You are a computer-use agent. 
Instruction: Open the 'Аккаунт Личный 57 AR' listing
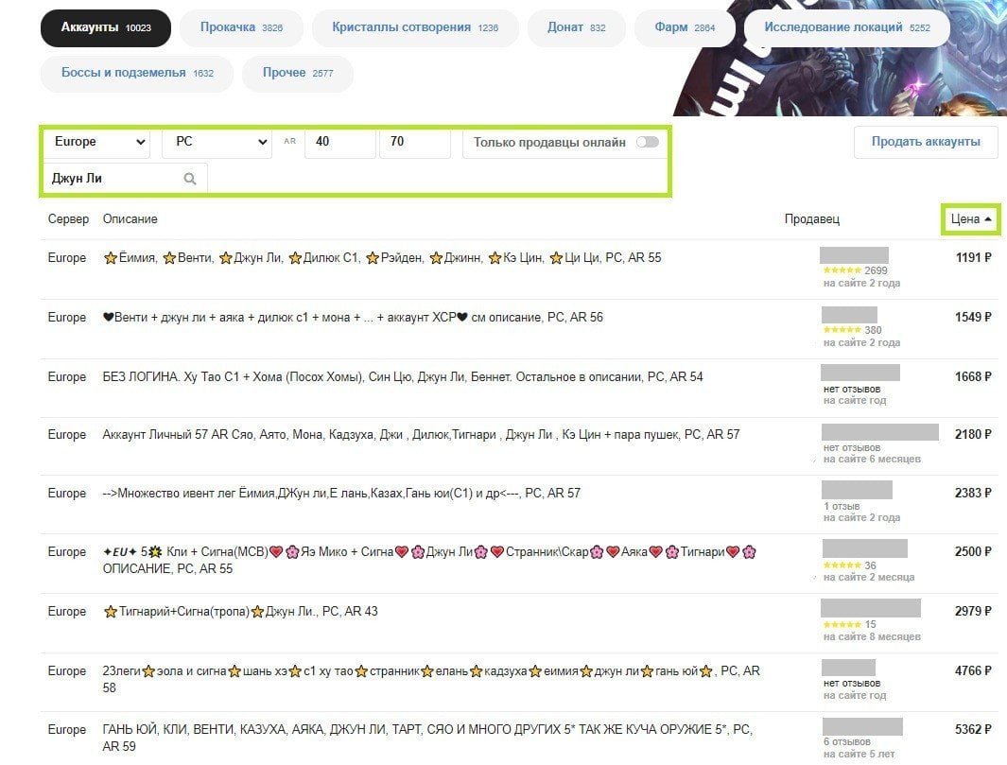pos(519,446)
